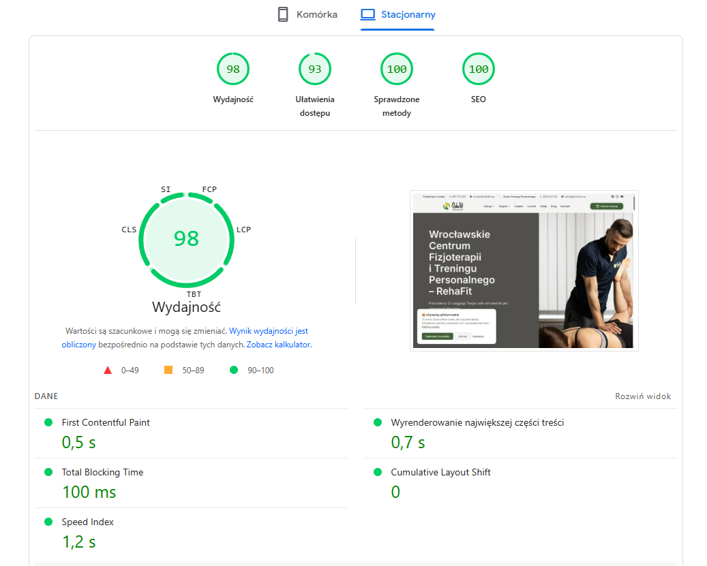The height and width of the screenshot is (566, 707).
Task: Click the Cumulative Layout Shift label
Action: tap(440, 472)
